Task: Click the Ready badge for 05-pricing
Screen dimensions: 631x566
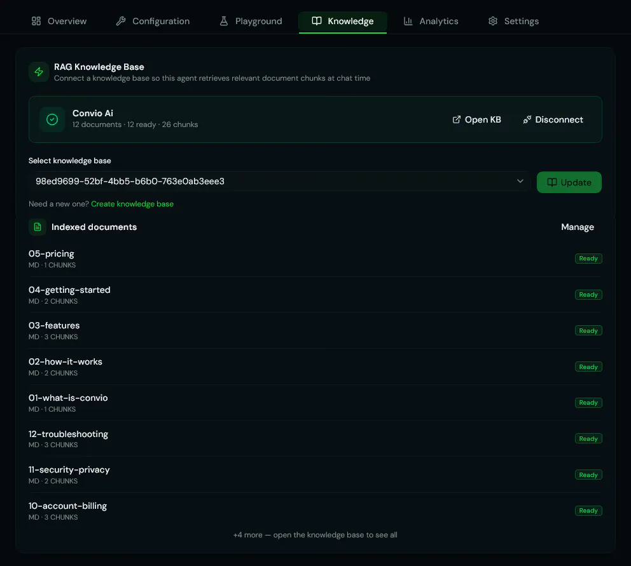Action: point(588,259)
